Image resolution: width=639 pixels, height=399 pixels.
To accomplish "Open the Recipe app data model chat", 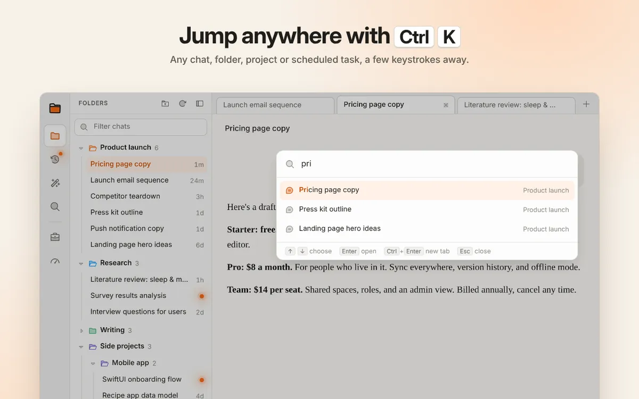I will [x=152, y=395].
